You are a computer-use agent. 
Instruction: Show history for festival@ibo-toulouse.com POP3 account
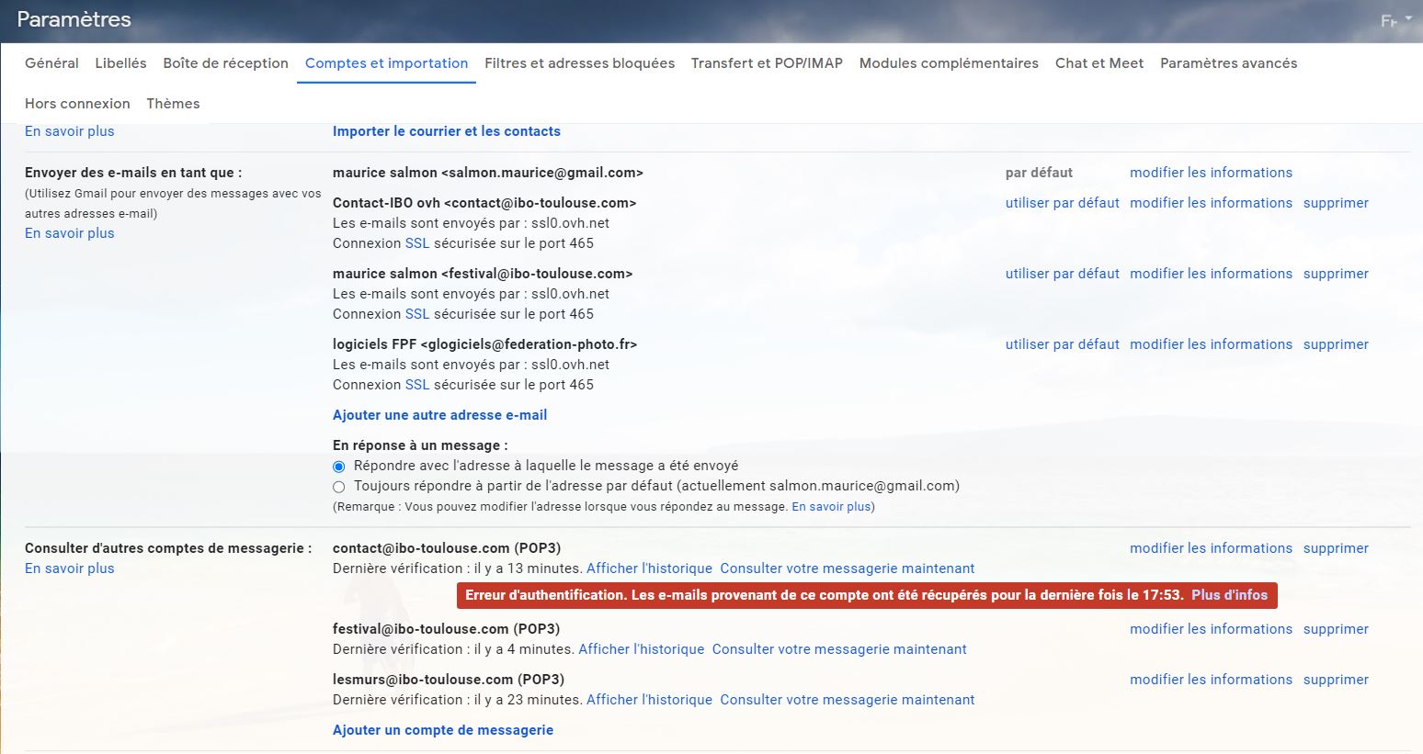point(641,649)
